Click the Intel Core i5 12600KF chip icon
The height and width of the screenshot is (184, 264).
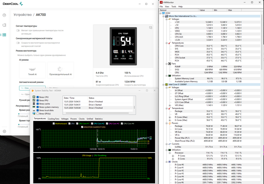(166, 85)
